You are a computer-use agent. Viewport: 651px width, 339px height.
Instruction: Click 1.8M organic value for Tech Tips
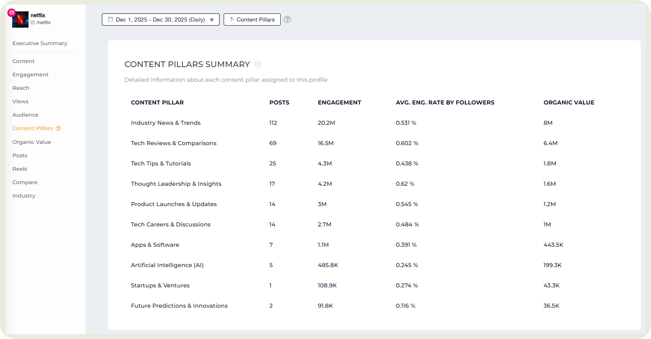(550, 163)
